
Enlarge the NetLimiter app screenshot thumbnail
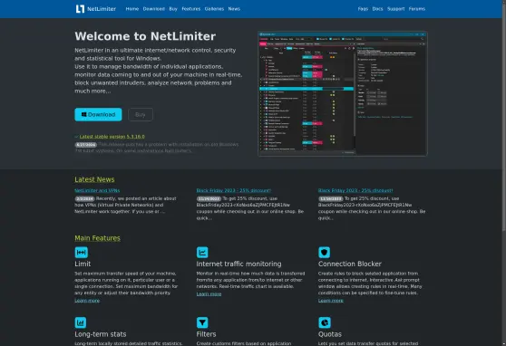343,94
